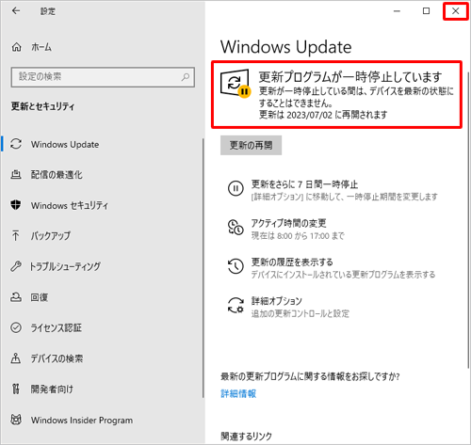Click text 追加の更新コントロールと設定
The width and height of the screenshot is (471, 445).
[x=300, y=313]
